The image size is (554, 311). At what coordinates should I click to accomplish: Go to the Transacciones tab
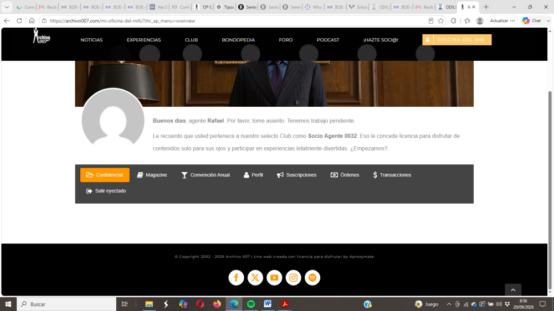392,175
